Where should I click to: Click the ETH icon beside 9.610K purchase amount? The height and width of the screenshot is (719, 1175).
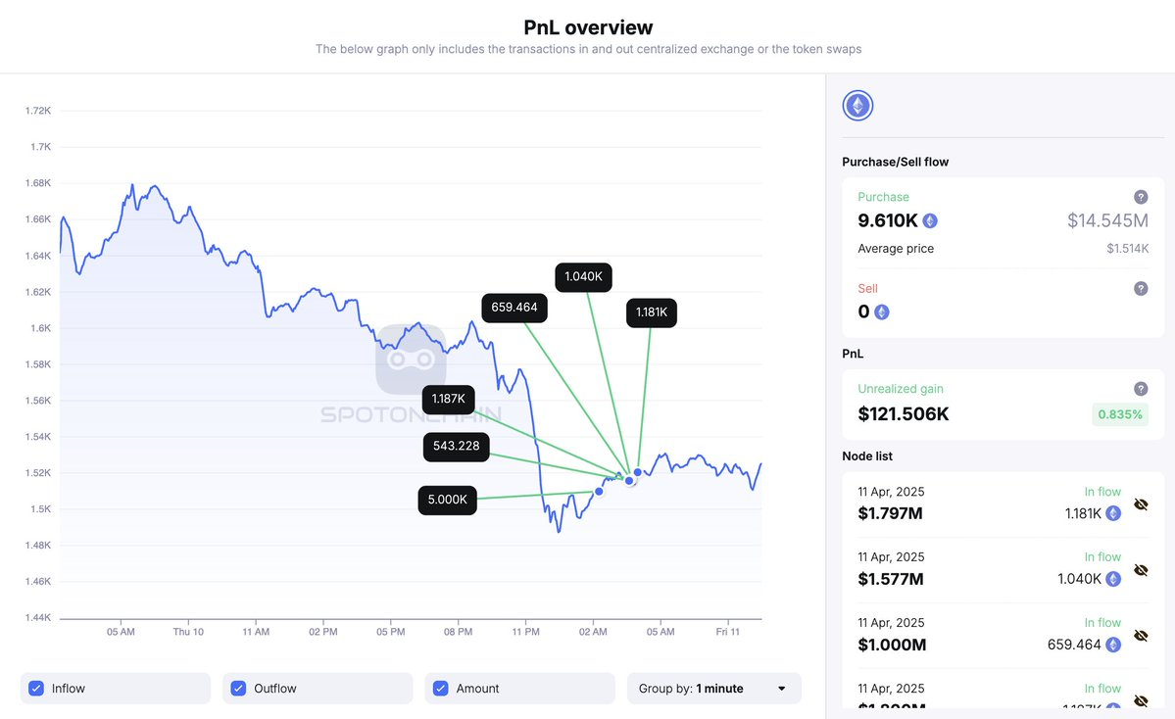click(930, 221)
